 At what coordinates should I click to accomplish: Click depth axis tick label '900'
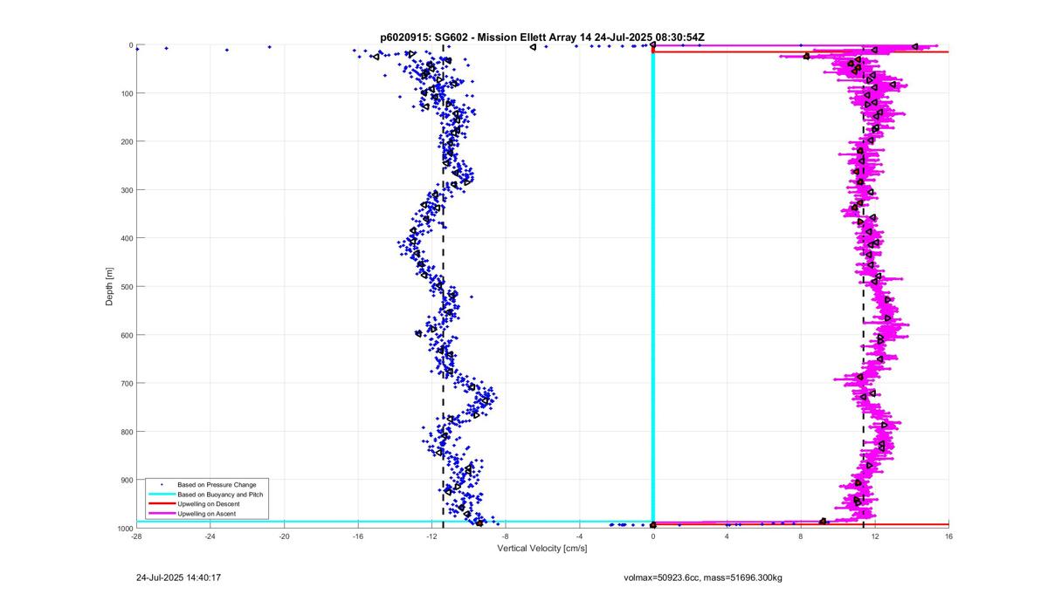(x=126, y=481)
